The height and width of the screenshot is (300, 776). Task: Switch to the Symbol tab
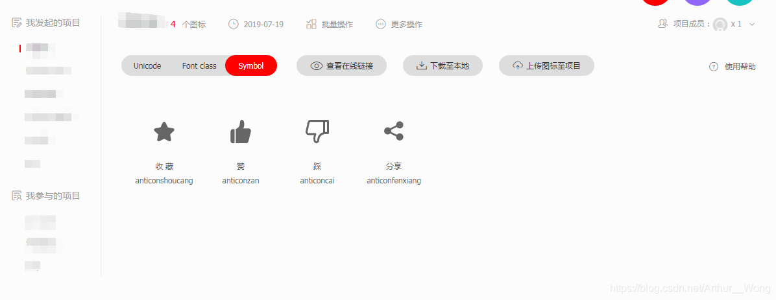click(251, 65)
